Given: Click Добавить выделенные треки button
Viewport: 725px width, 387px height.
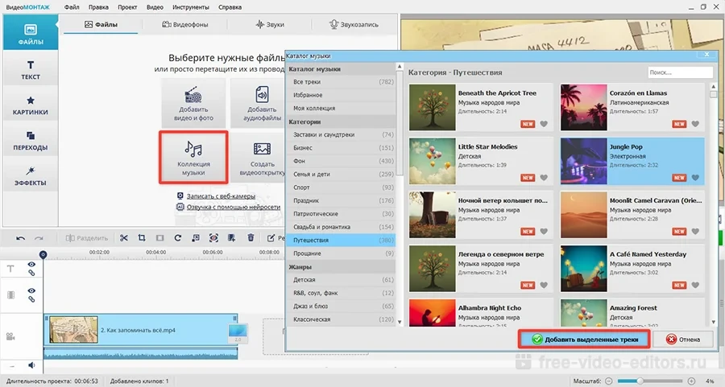Looking at the screenshot, I should tap(584, 340).
